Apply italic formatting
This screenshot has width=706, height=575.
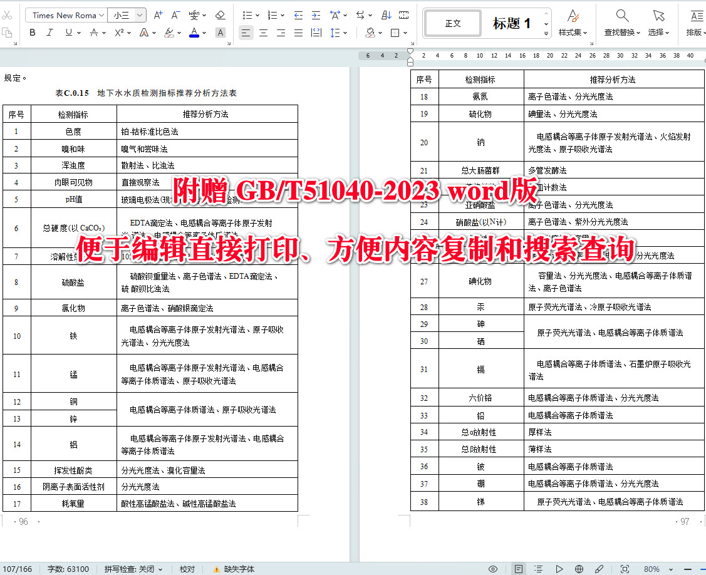[49, 32]
